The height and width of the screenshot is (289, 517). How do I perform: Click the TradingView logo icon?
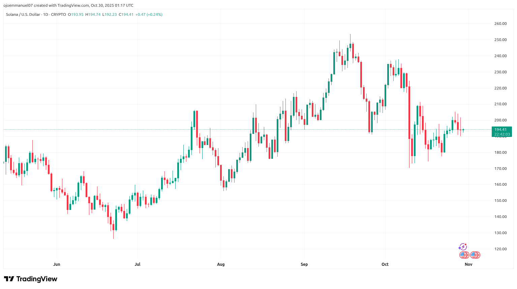(x=9, y=279)
